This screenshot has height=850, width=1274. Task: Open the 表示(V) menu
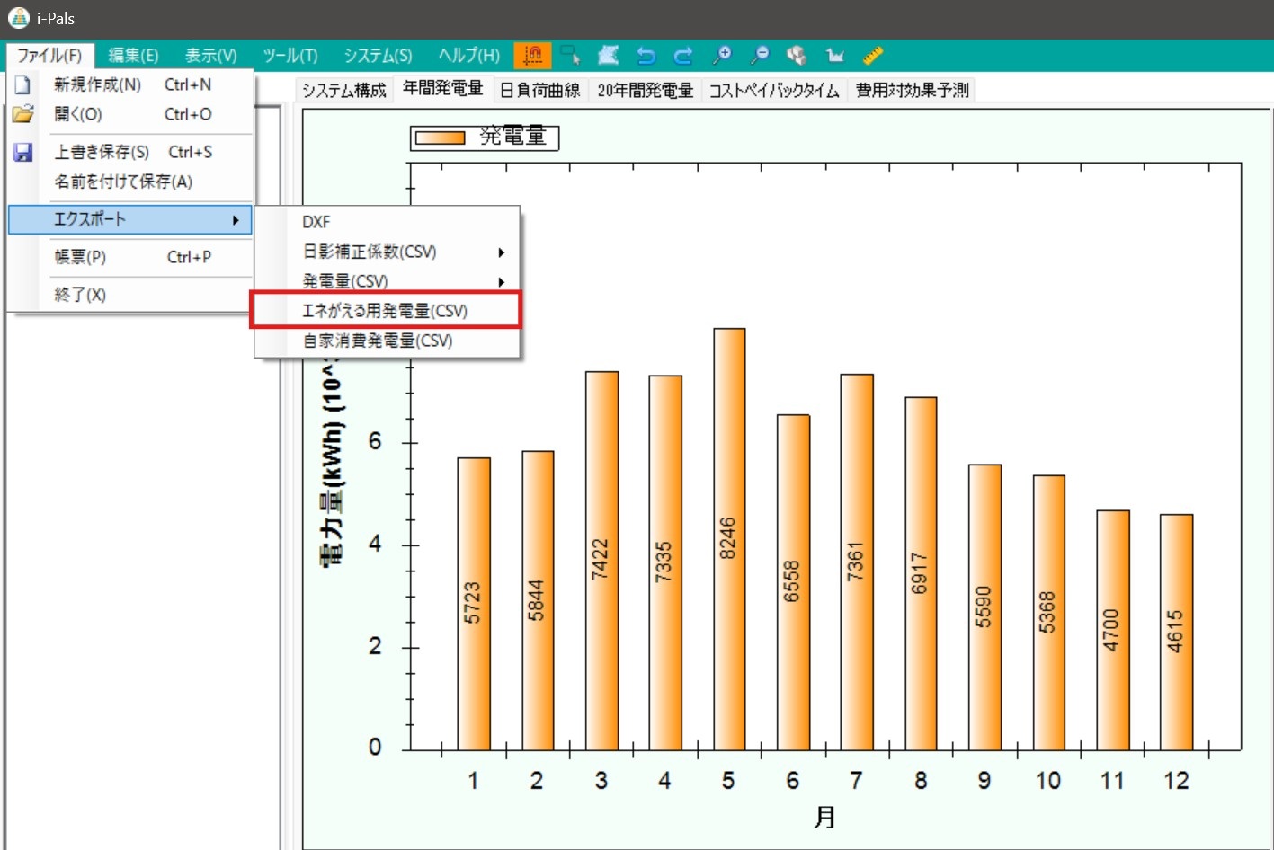(x=211, y=56)
